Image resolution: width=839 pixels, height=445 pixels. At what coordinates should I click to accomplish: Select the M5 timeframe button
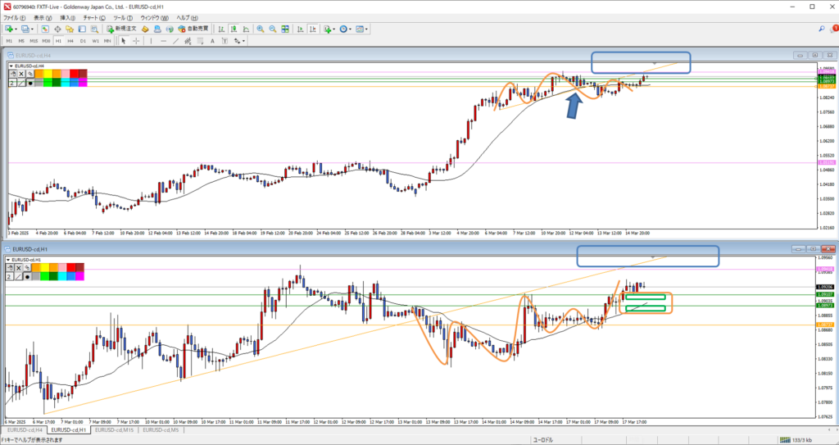pos(21,41)
